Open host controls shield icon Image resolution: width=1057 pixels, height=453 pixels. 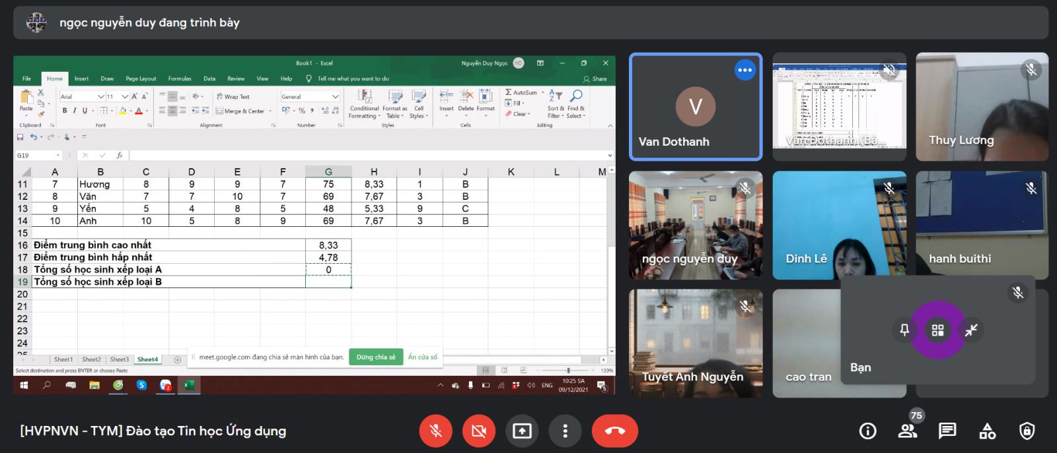click(x=1027, y=431)
